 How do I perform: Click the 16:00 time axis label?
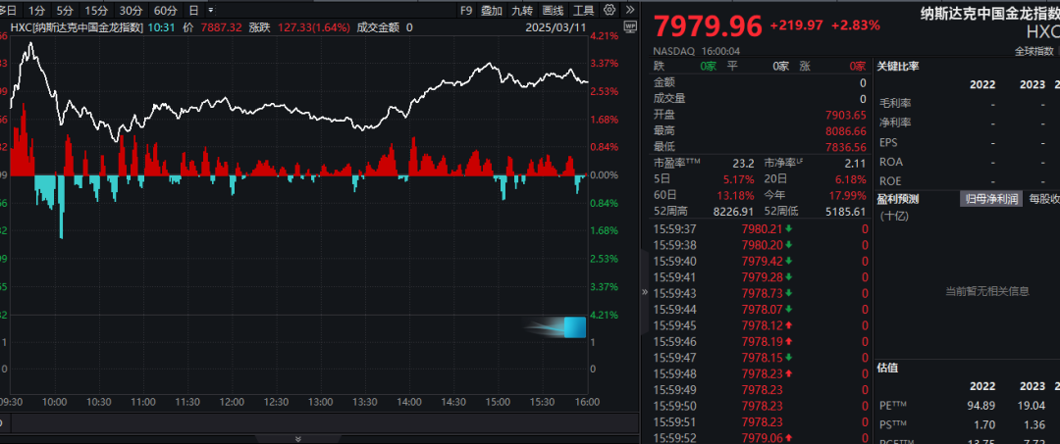pyautogui.click(x=587, y=402)
